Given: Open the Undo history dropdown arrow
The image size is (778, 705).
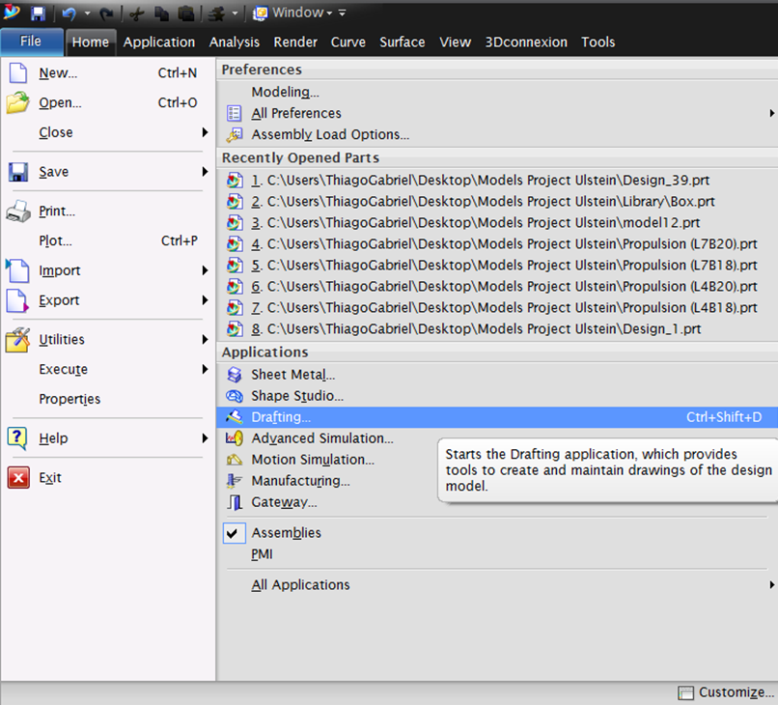Looking at the screenshot, I should (x=87, y=14).
